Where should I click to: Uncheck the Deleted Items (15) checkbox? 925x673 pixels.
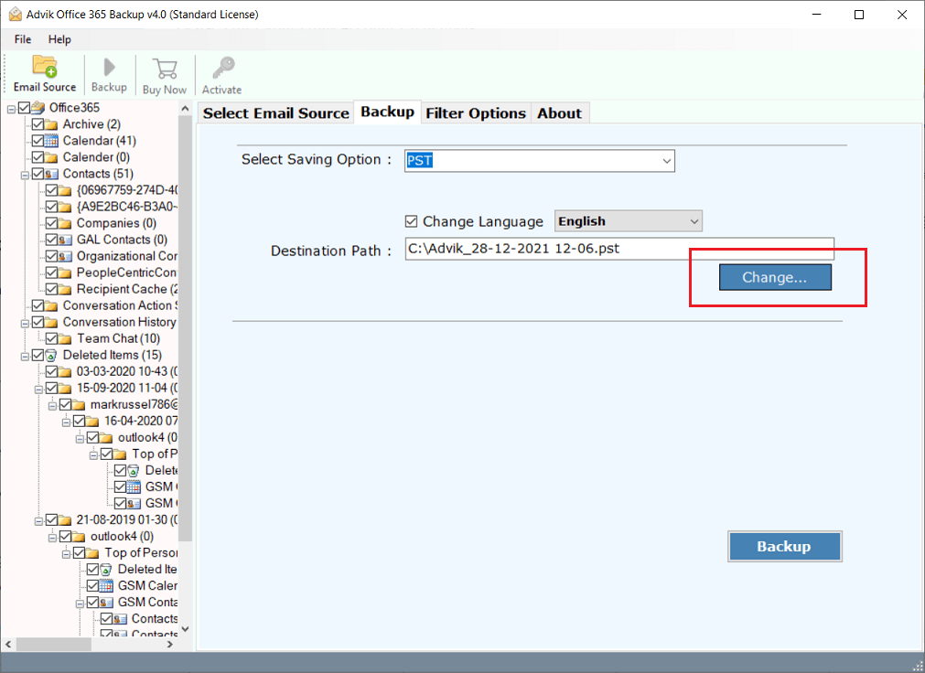(38, 355)
